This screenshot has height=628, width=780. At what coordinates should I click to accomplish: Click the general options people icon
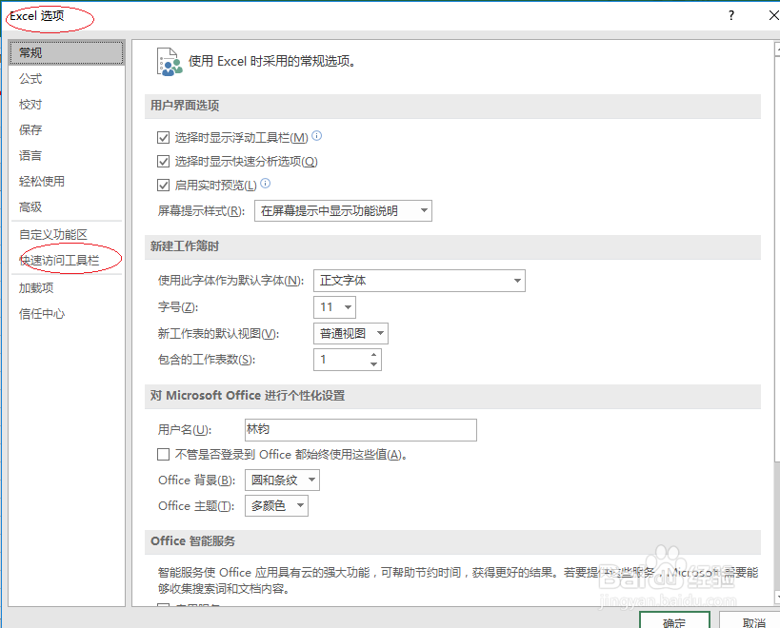coord(170,62)
